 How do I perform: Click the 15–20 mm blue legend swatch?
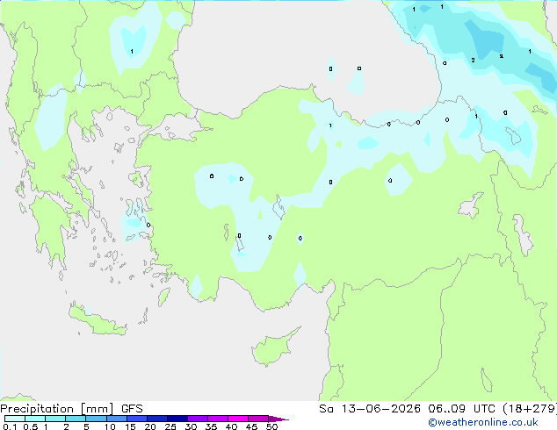pyautogui.click(x=137, y=419)
